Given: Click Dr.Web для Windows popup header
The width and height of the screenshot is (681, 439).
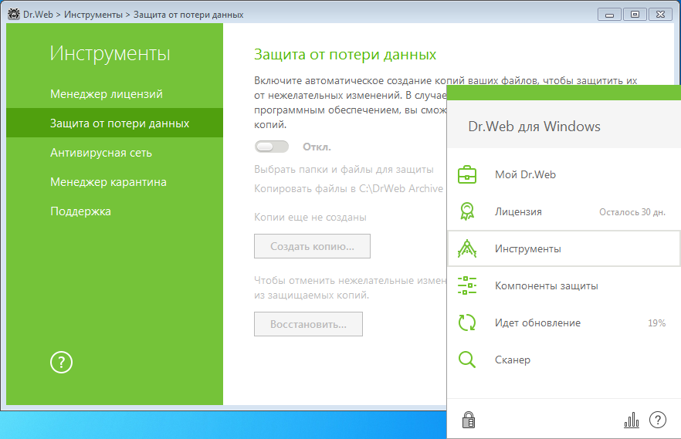Looking at the screenshot, I should click(x=534, y=127).
